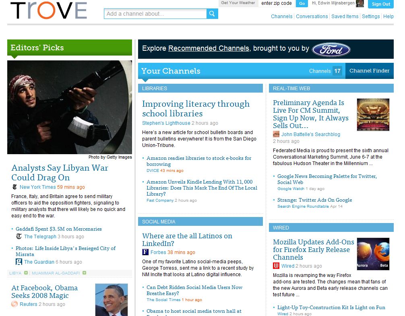
Task: Open the SOCIAL MEDIA channel header
Action: pyautogui.click(x=200, y=221)
